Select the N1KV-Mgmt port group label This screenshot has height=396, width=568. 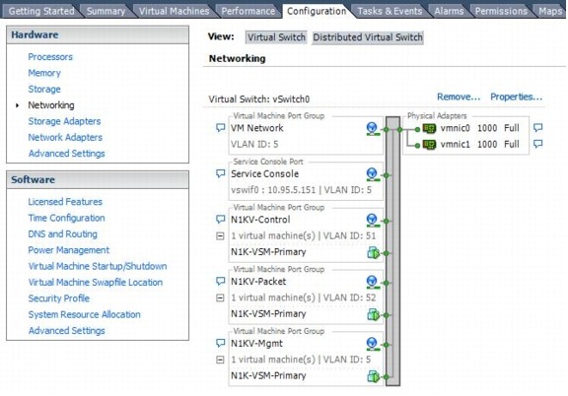pos(256,343)
